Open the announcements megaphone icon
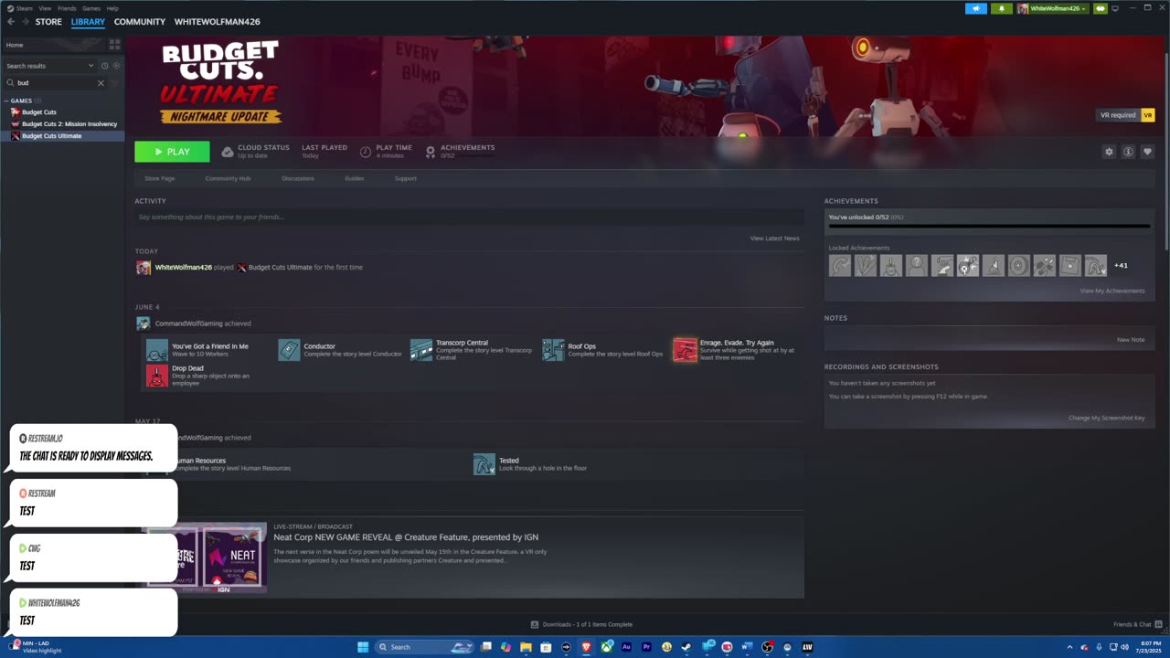This screenshot has height=658, width=1170. [x=976, y=8]
